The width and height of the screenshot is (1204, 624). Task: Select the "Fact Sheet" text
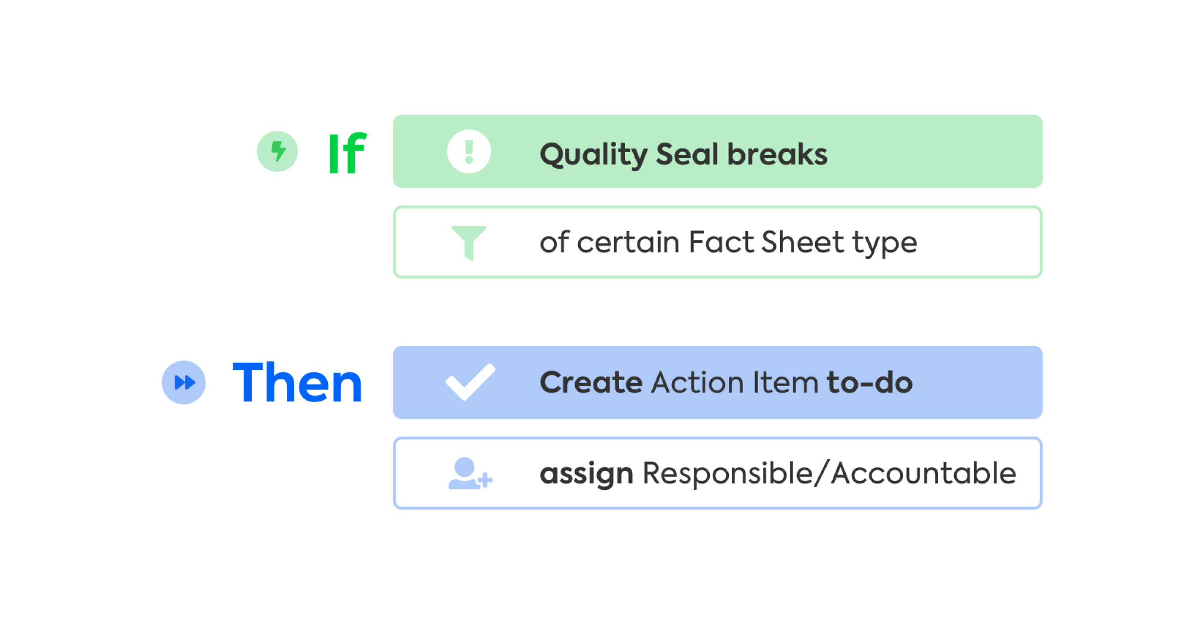point(766,242)
